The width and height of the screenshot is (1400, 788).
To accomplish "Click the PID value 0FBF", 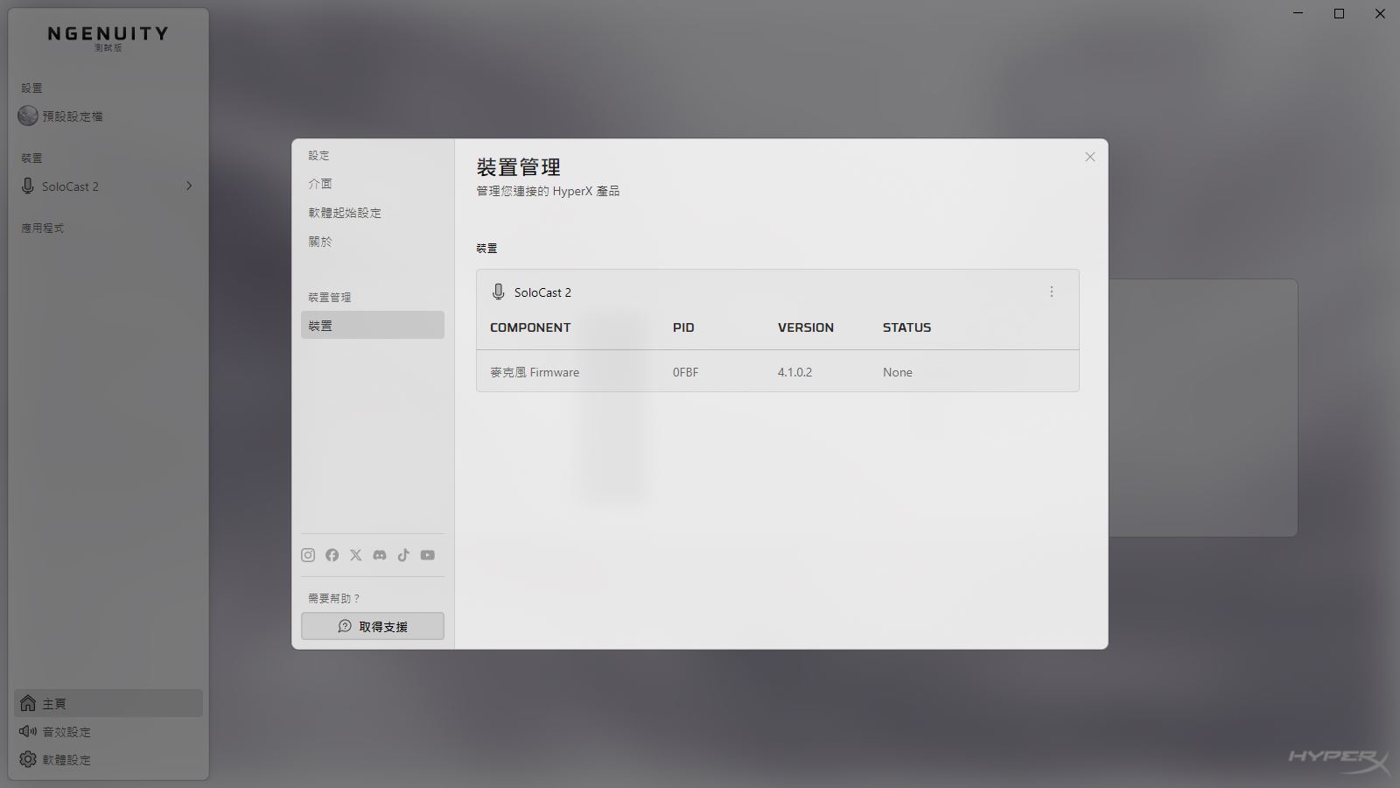I will coord(686,372).
